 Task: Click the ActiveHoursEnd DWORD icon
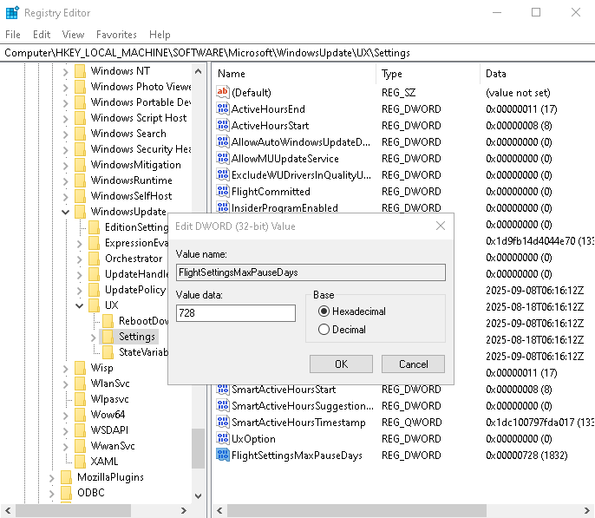222,109
